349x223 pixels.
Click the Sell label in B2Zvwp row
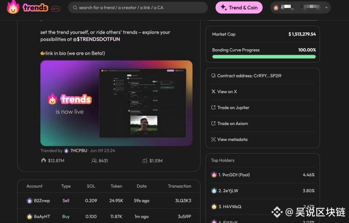click(66, 201)
